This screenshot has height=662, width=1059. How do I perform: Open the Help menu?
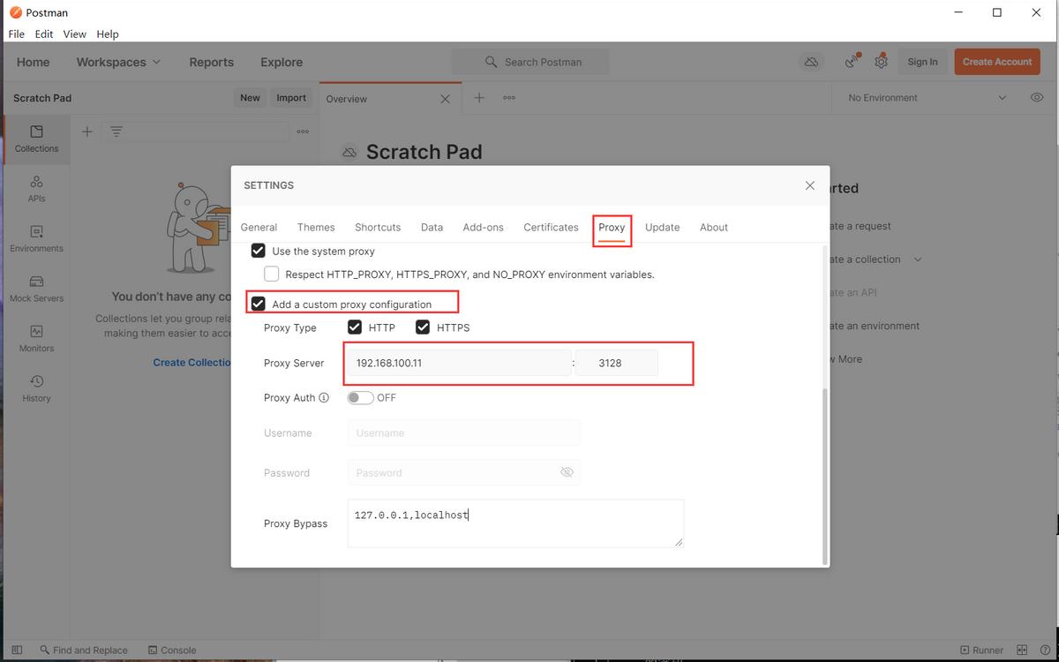pos(108,34)
